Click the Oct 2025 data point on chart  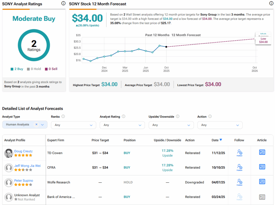click(166, 47)
